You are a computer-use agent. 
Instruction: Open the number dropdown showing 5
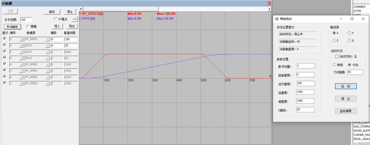pos(21,71)
